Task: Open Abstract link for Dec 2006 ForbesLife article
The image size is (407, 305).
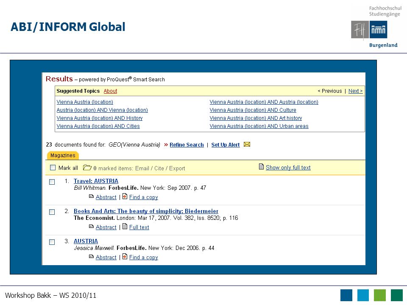Action: pyautogui.click(x=106, y=257)
